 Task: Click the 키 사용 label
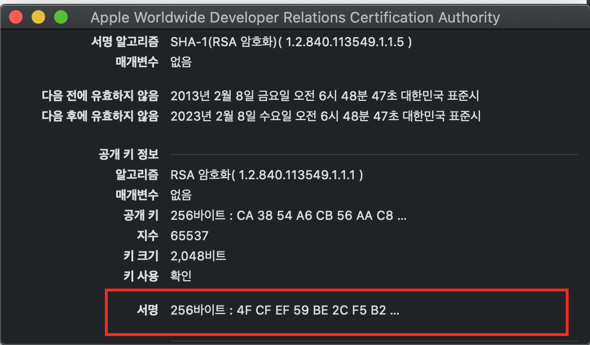pyautogui.click(x=141, y=276)
